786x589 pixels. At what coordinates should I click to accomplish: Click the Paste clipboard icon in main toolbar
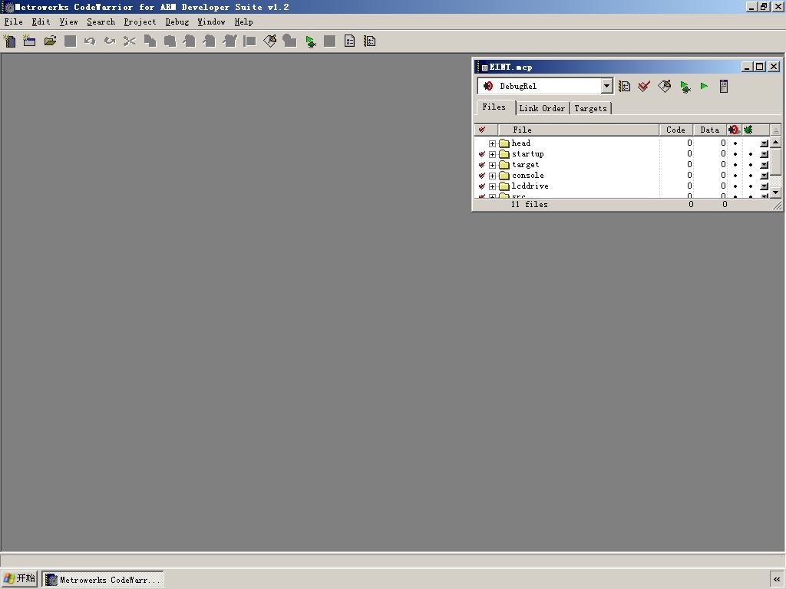(170, 41)
